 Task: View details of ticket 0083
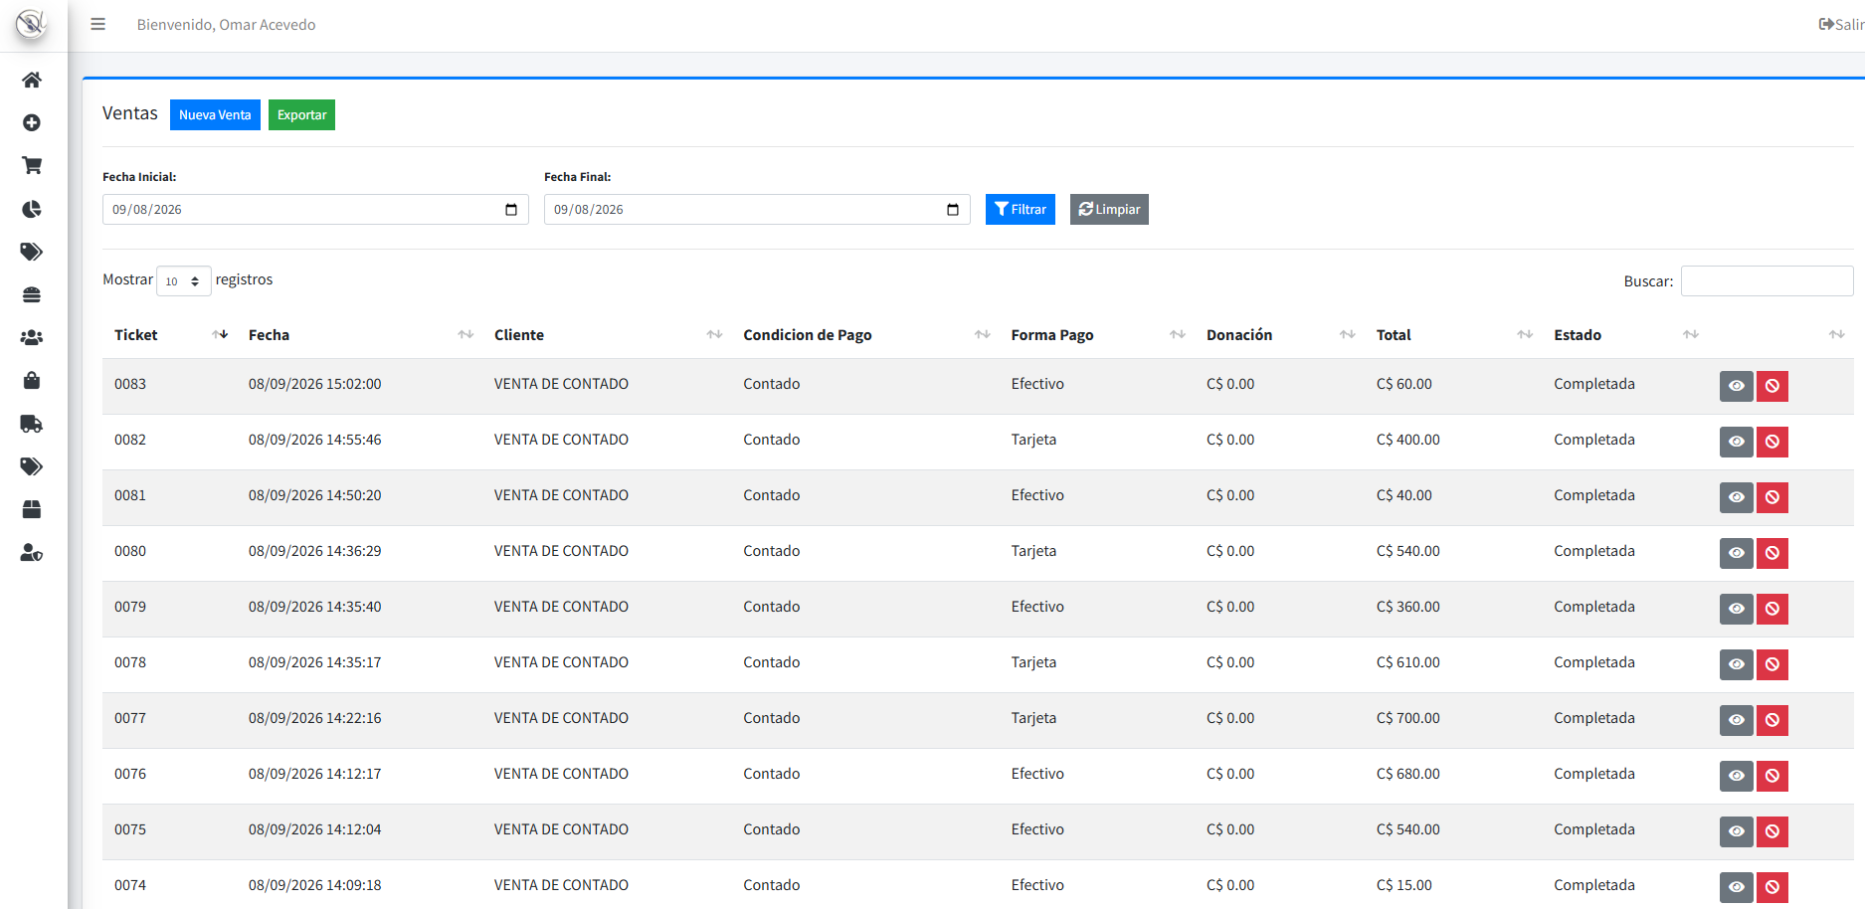pos(1737,386)
